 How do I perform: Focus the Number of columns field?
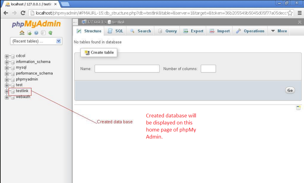[208, 69]
